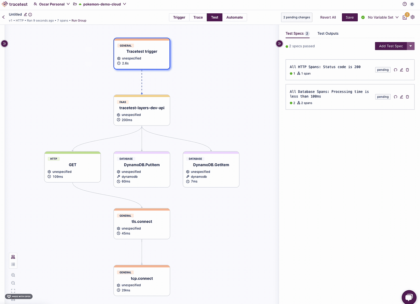Open the No Variable Set dropdown
Screen dimensions: 420x304
pos(380,17)
